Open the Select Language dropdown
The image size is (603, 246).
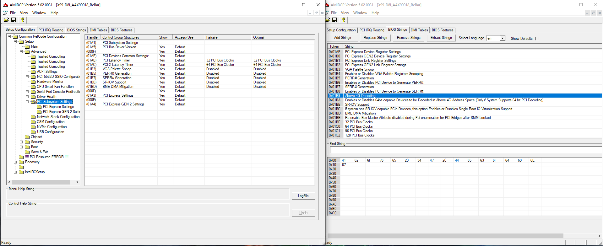click(503, 38)
